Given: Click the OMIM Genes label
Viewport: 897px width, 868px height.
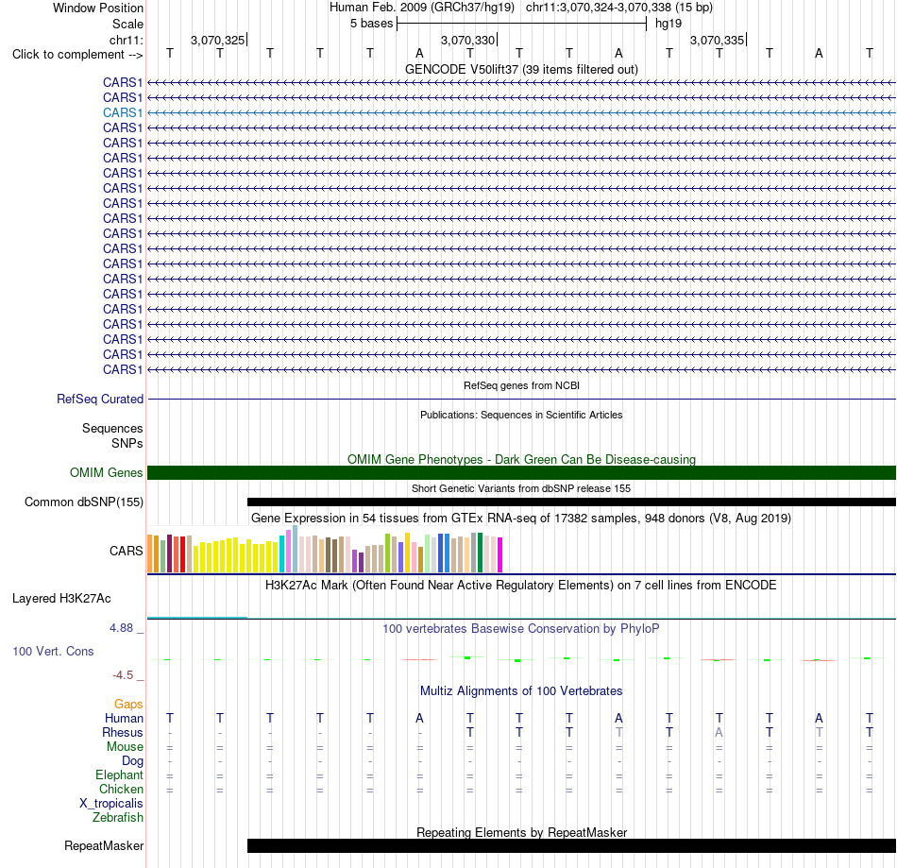Looking at the screenshot, I should pos(106,472).
